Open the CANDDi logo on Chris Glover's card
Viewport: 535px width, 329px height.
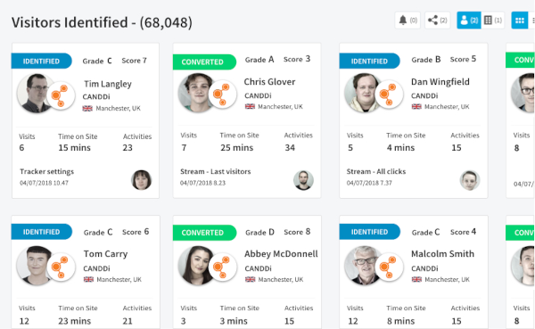(x=222, y=95)
